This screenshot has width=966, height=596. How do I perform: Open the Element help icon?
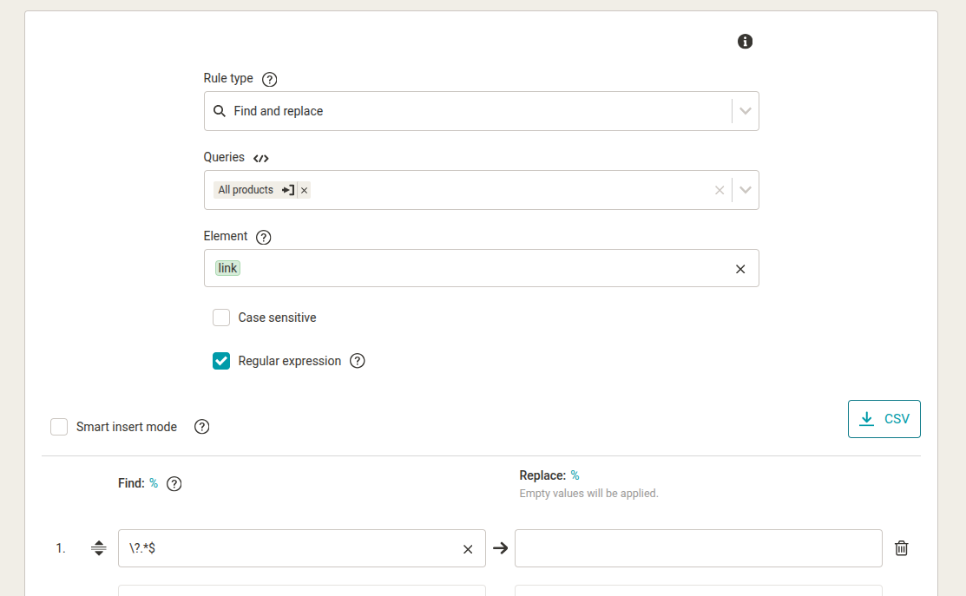click(x=264, y=237)
